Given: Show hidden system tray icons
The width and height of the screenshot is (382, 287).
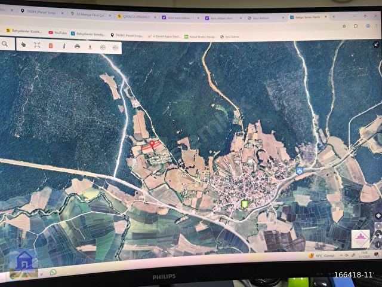Looking at the screenshot, I should click(x=341, y=255).
